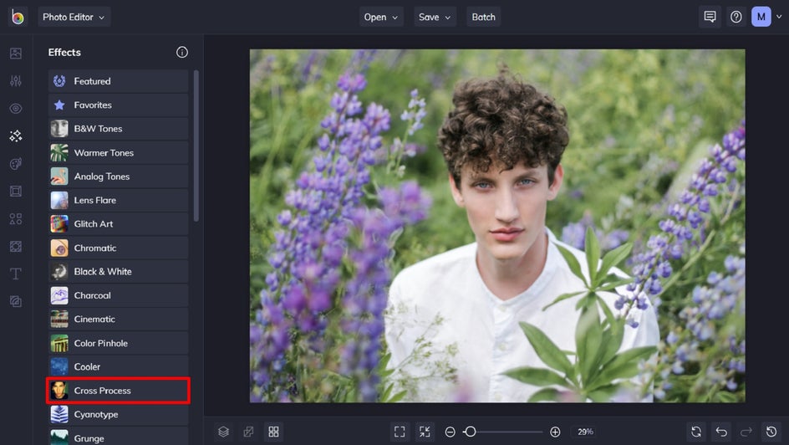Open the Touch Up eye sidebar icon
The width and height of the screenshot is (789, 445).
(16, 108)
